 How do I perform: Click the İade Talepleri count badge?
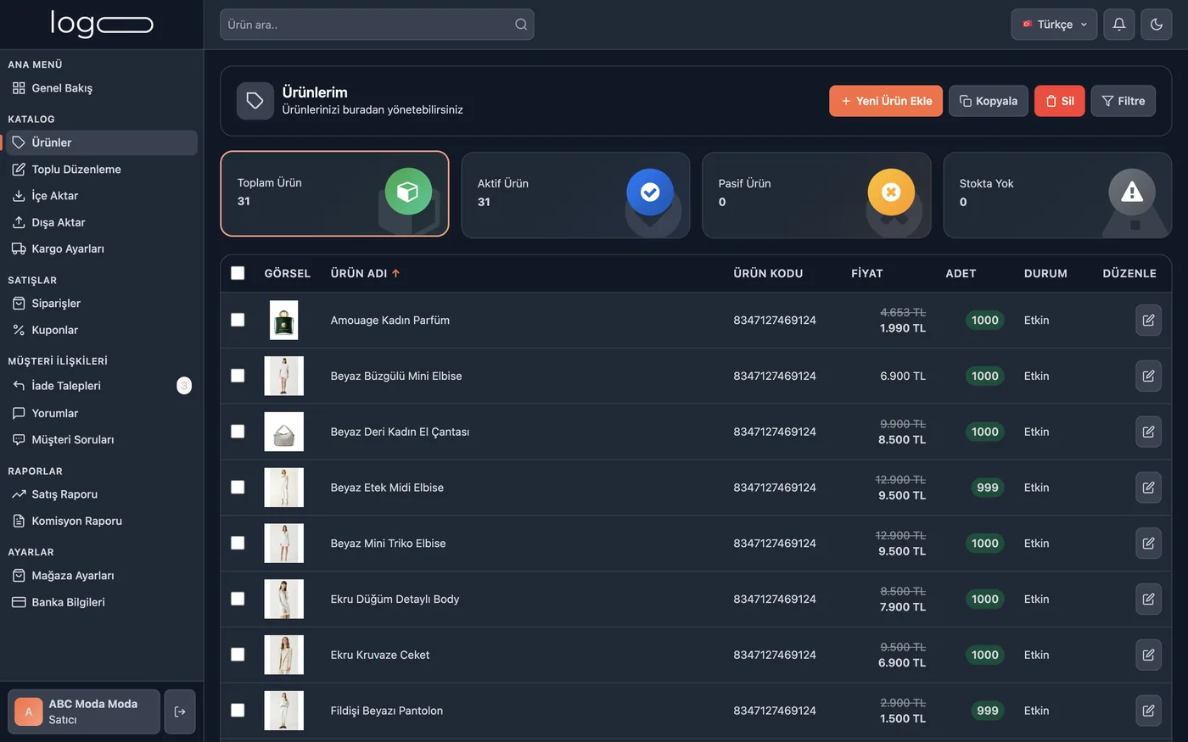(184, 386)
